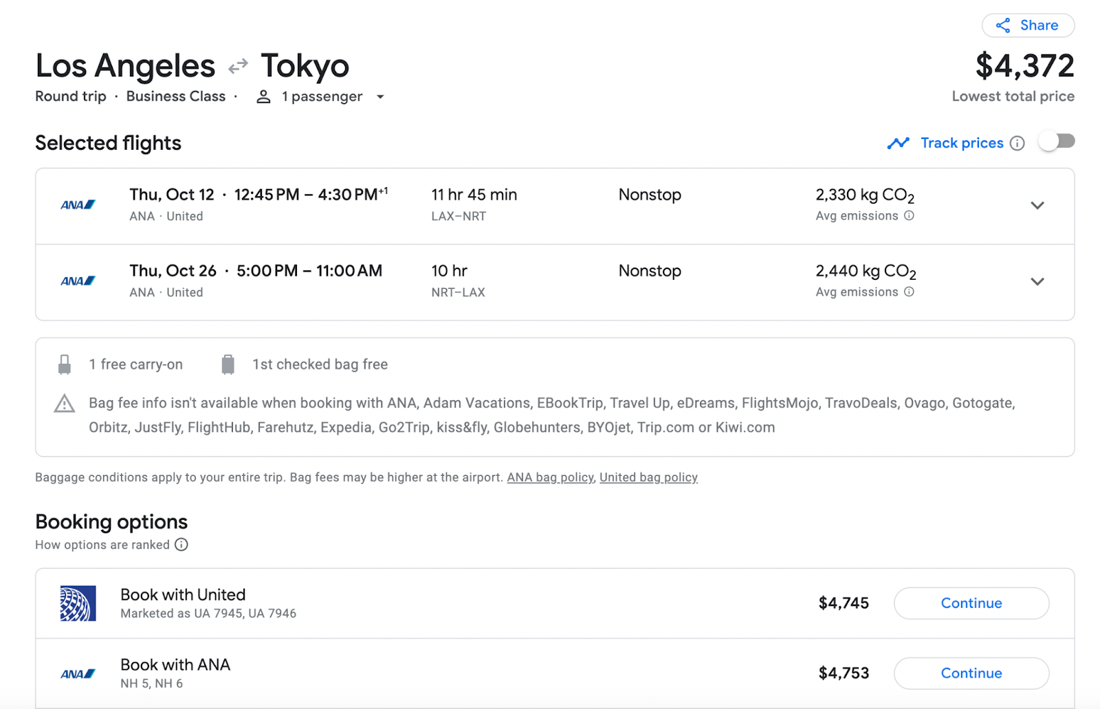Click the passenger person icon
The height and width of the screenshot is (709, 1100).
[x=263, y=97]
